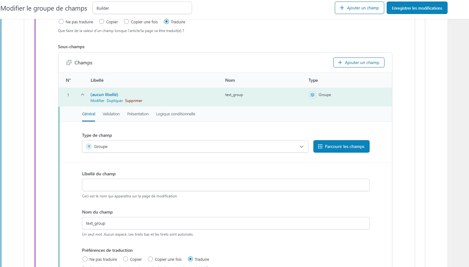
Task: Click the group icon inside field type selector
Action: (x=89, y=146)
